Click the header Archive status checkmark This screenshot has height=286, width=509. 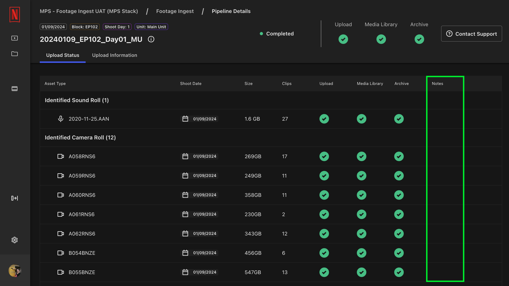pyautogui.click(x=419, y=39)
